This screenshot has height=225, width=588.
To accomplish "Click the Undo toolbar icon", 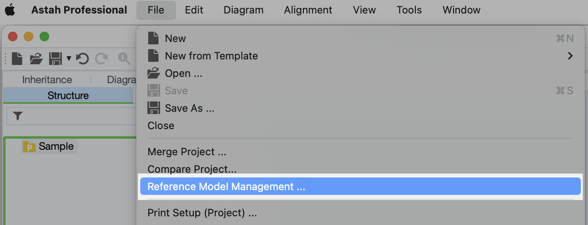I will 82,59.
